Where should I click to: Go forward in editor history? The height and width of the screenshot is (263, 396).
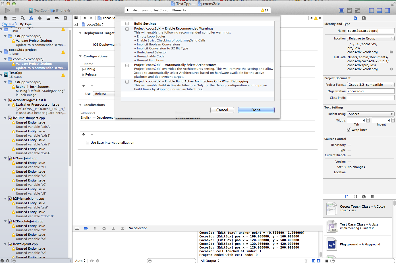point(92,18)
